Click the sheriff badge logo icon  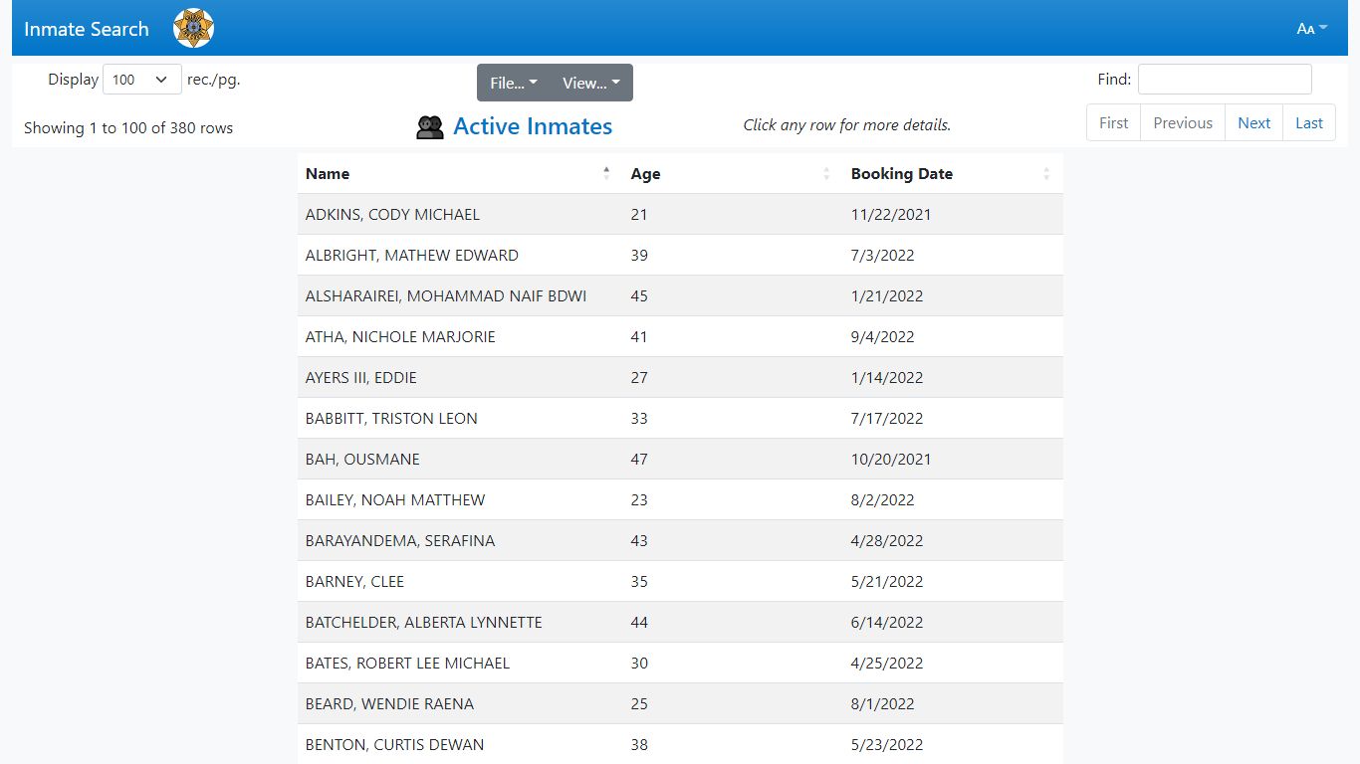pyautogui.click(x=193, y=28)
